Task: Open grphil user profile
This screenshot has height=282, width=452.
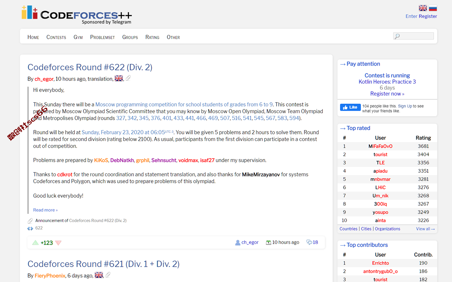Action: point(143,160)
